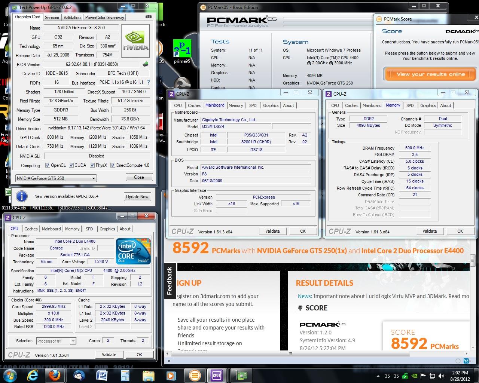
Task: Open Microsoft Word from the taskbar
Action: click(x=102, y=375)
